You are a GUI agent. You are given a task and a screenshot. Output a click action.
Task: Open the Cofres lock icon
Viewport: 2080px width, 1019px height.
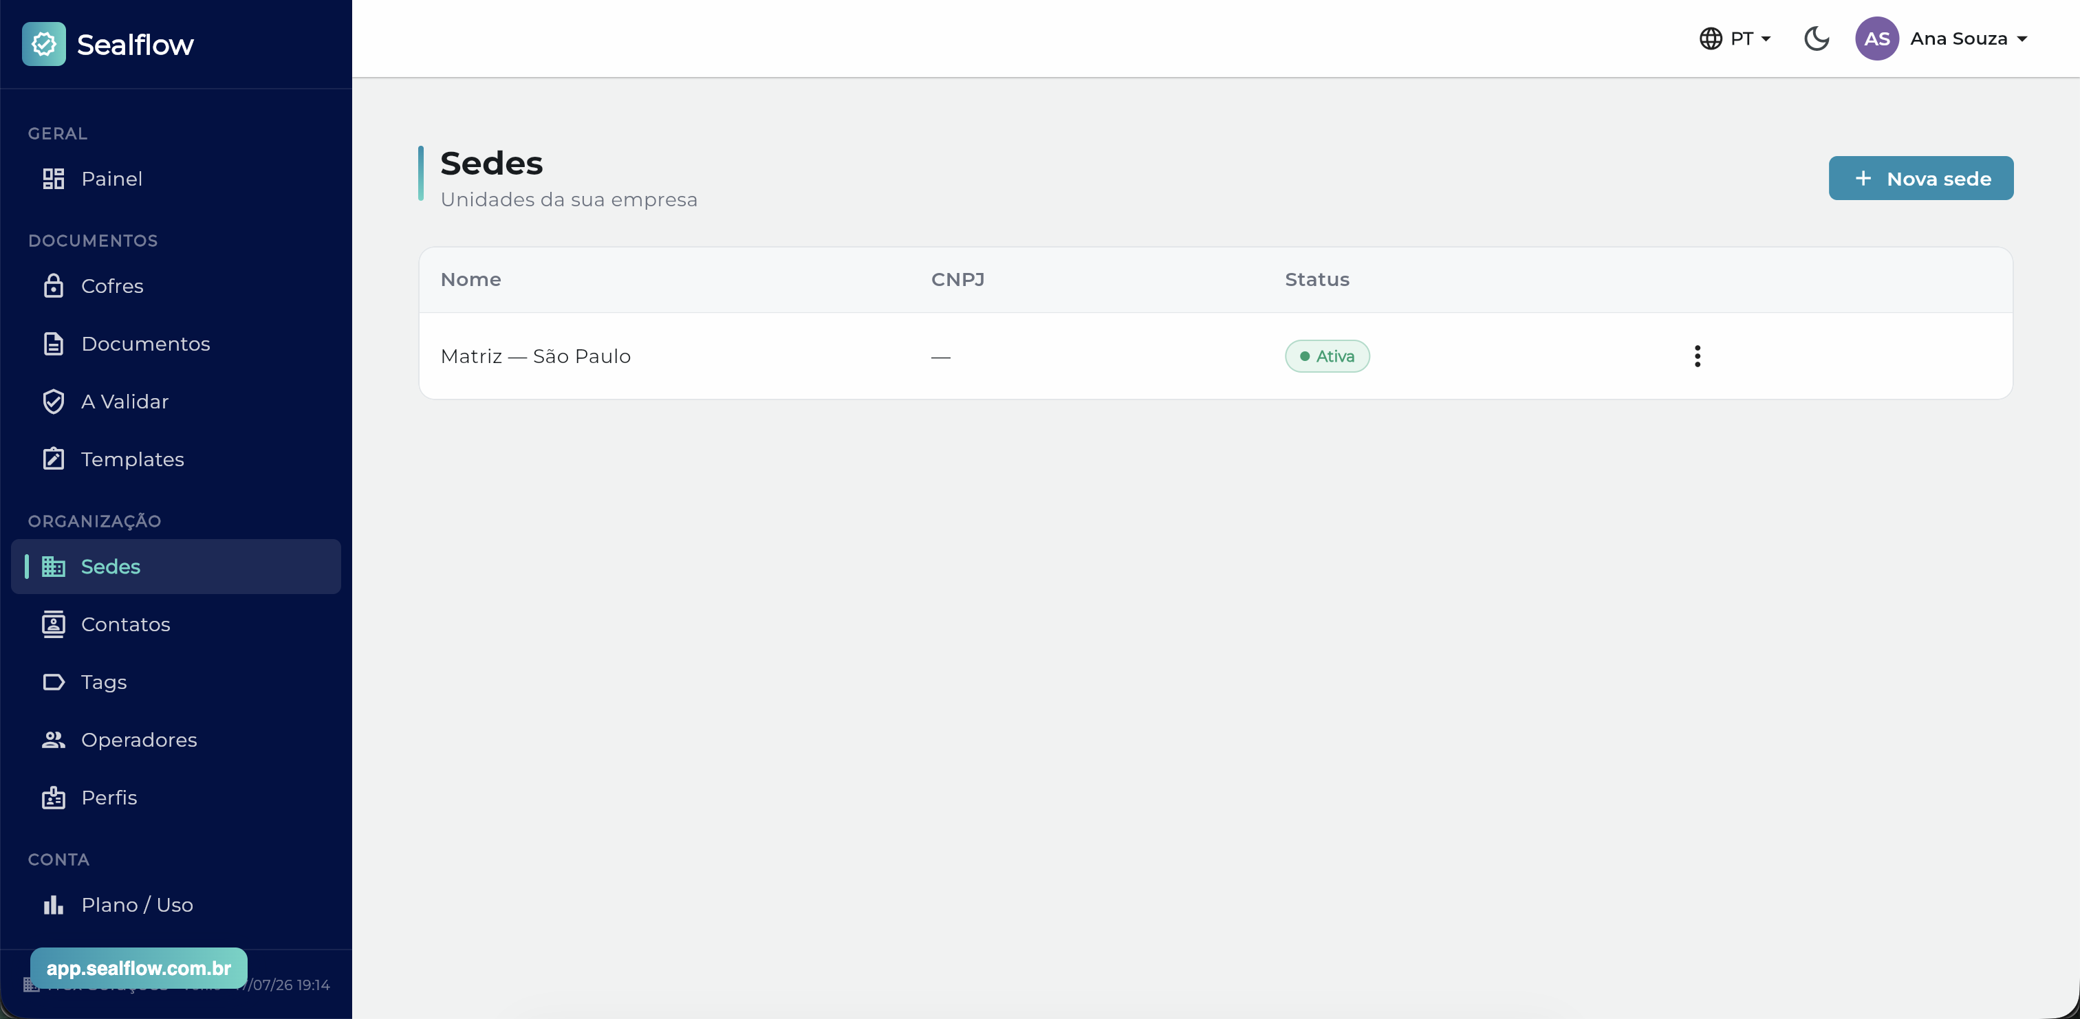pyautogui.click(x=53, y=286)
